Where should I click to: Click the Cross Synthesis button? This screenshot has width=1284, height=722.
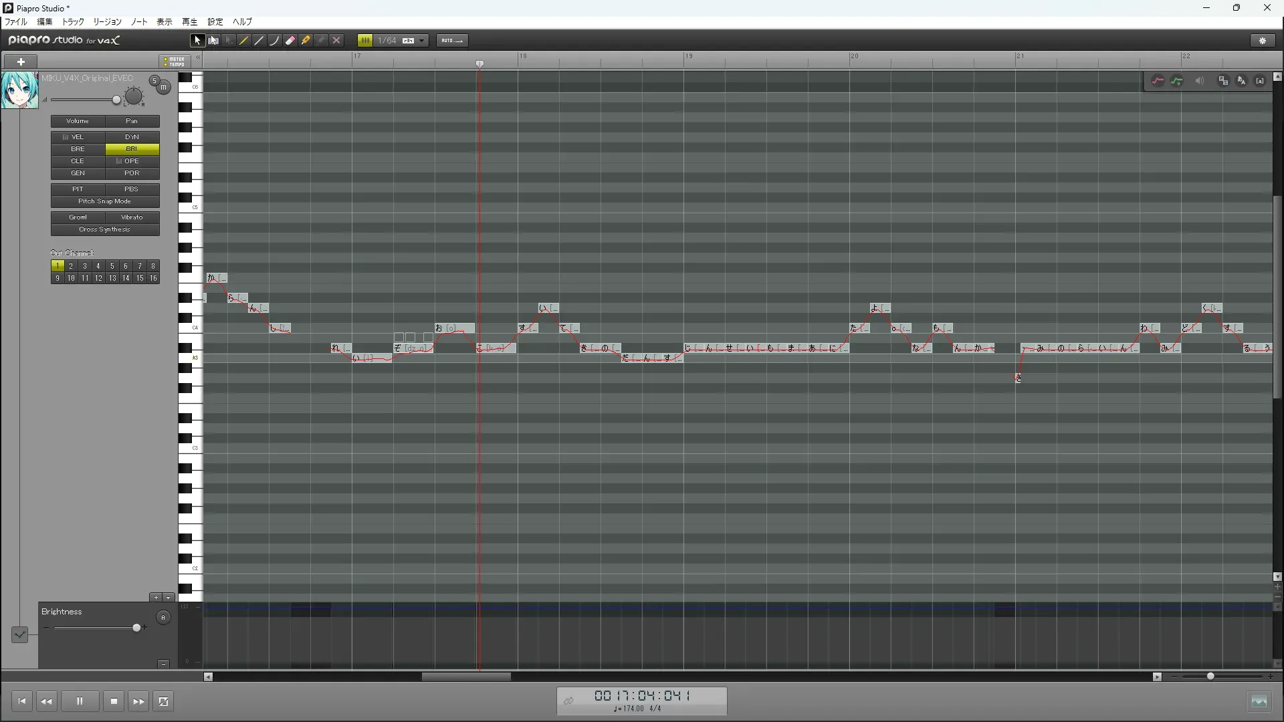(x=105, y=229)
